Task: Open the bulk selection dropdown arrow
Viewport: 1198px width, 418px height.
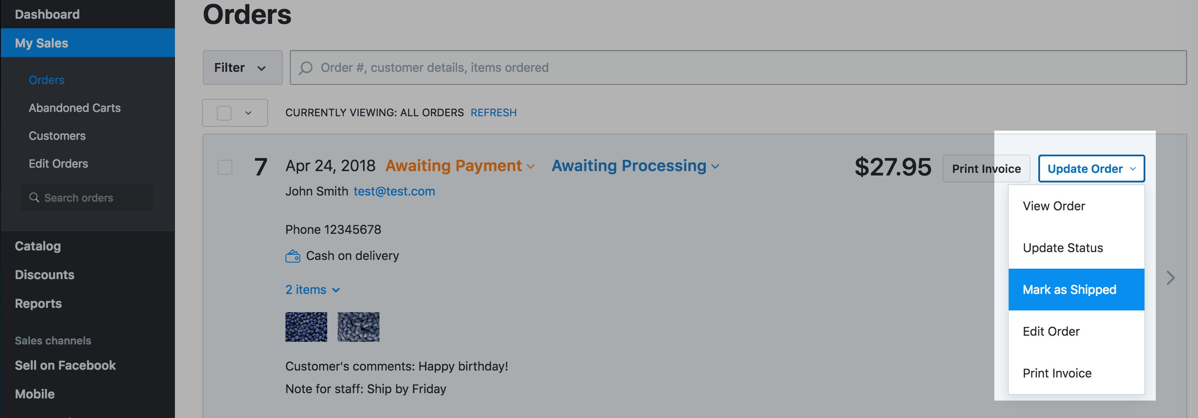Action: (248, 113)
